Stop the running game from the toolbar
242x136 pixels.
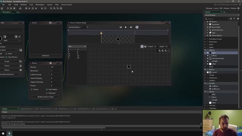point(33,8)
